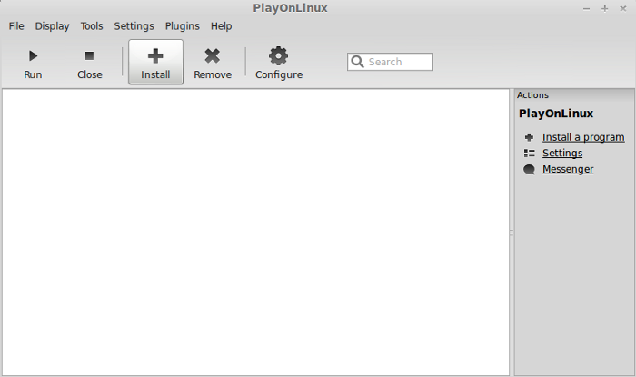This screenshot has width=636, height=377.
Task: Open the Display menu
Action: 52,26
